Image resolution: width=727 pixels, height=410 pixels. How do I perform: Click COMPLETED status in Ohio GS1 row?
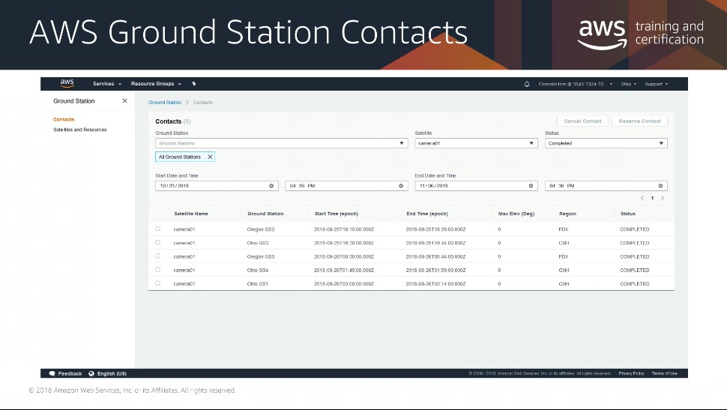pyautogui.click(x=634, y=283)
